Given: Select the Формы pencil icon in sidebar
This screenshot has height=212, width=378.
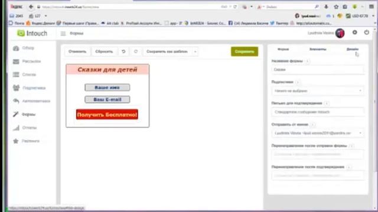Looking at the screenshot, I should (16, 114).
